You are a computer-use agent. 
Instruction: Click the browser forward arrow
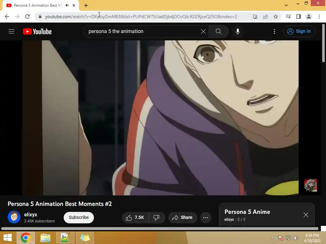(17, 17)
